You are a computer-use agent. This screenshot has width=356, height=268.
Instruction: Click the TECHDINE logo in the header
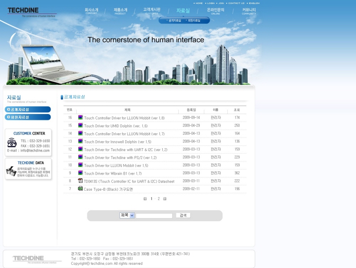click(31, 11)
